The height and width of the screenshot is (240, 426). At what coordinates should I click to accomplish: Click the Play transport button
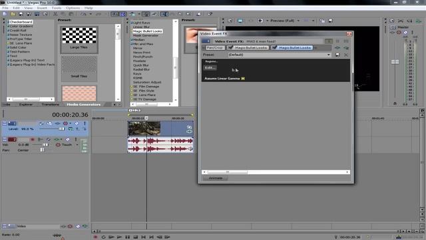(119, 237)
